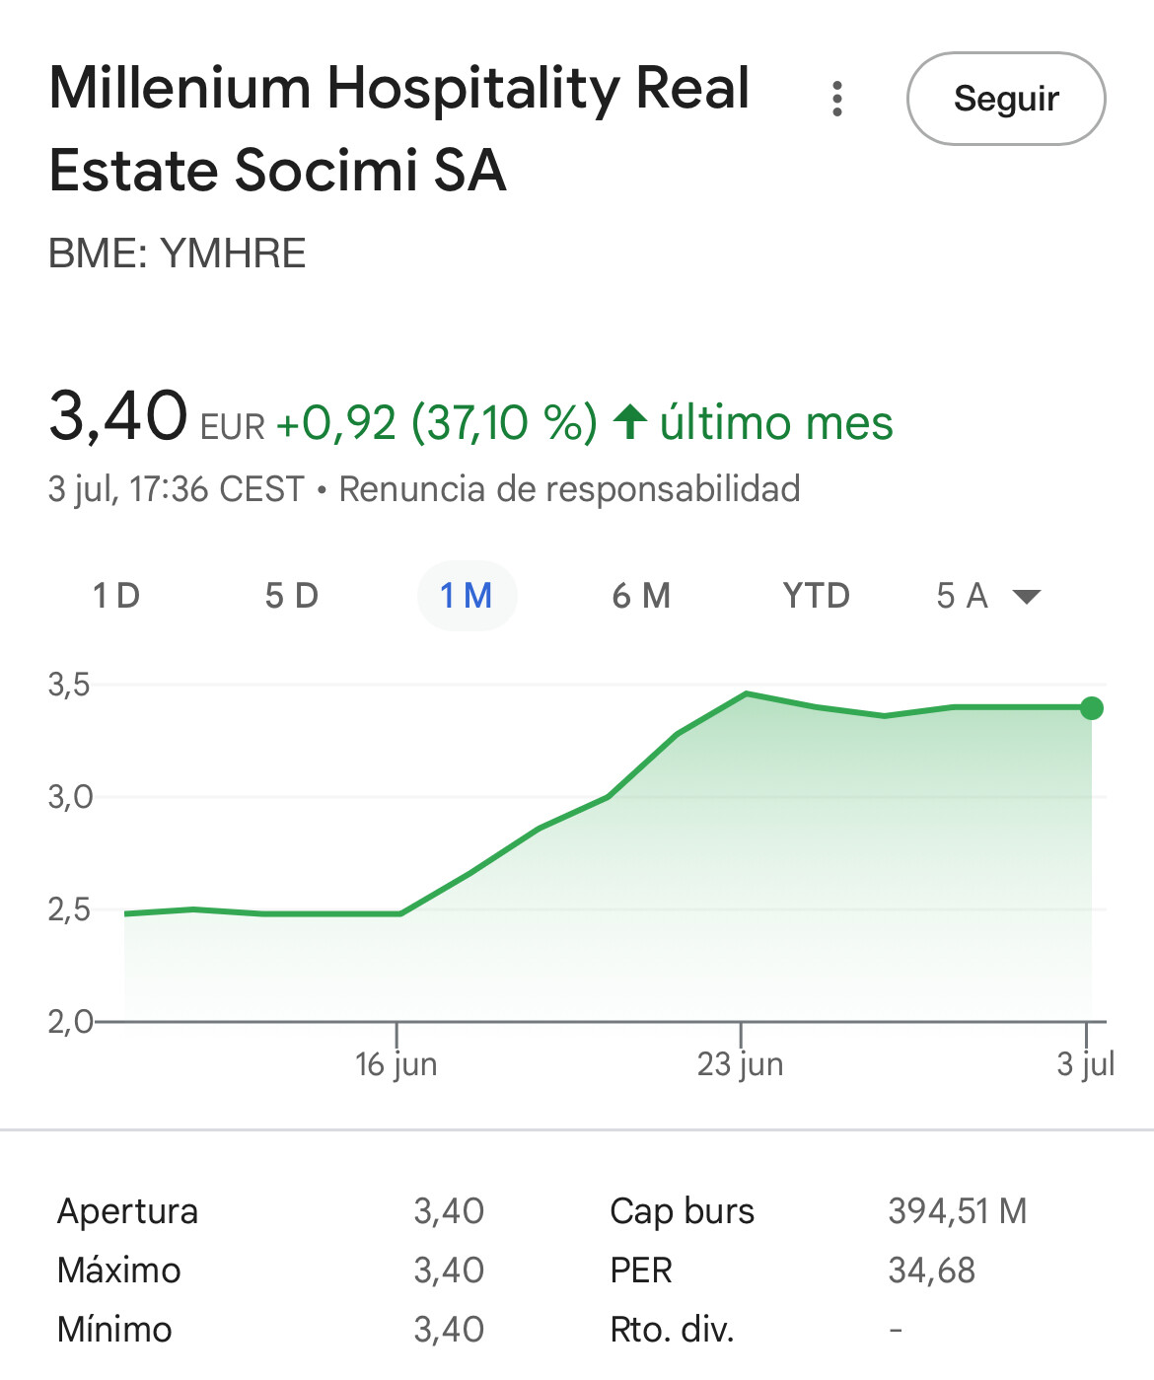Click the green upward arrow icon
Screen dimensions: 1154x1380
tap(629, 422)
